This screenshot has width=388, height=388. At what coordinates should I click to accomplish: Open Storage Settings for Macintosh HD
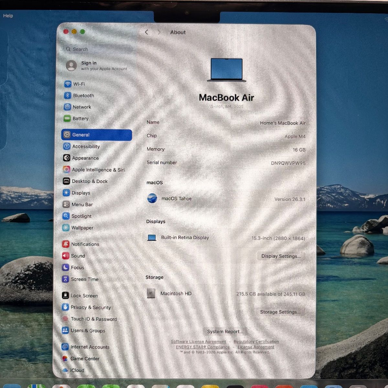click(280, 312)
